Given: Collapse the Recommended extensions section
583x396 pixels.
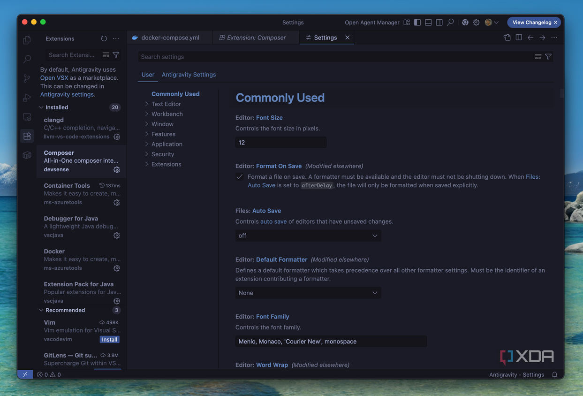Looking at the screenshot, I should (65, 310).
